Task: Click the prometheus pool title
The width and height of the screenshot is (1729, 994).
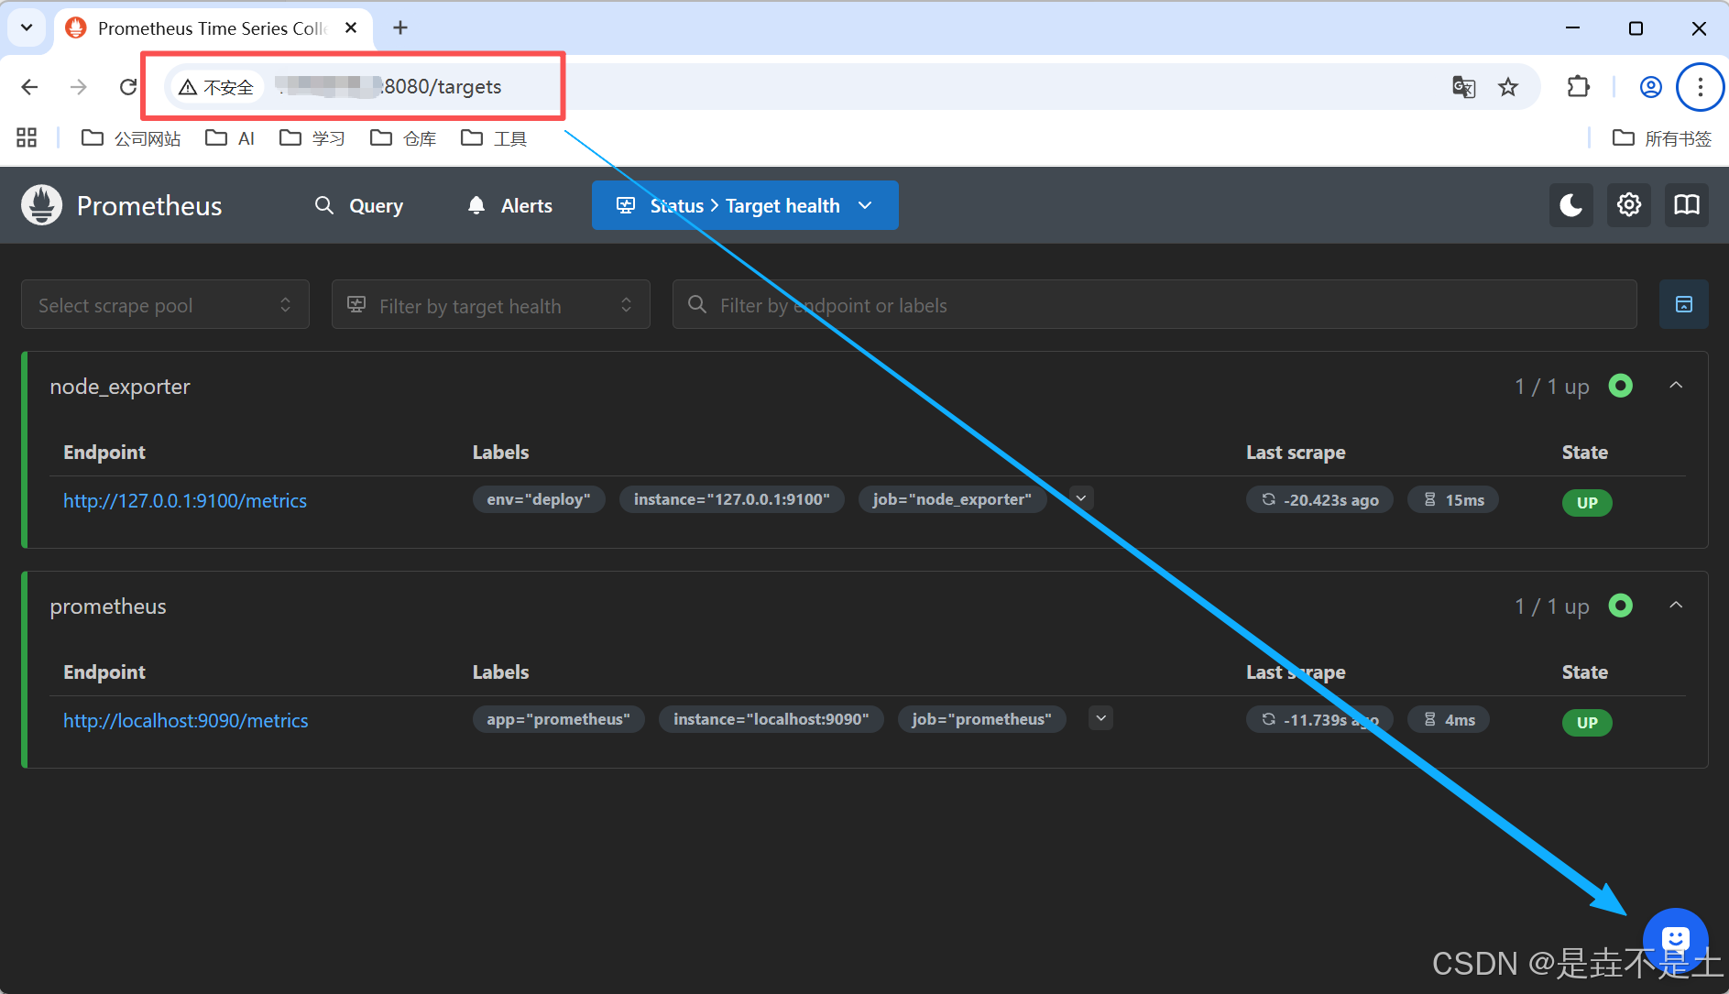Action: pyautogui.click(x=108, y=606)
